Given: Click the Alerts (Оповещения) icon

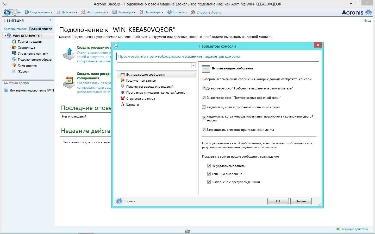Looking at the screenshot, I should (14, 65).
